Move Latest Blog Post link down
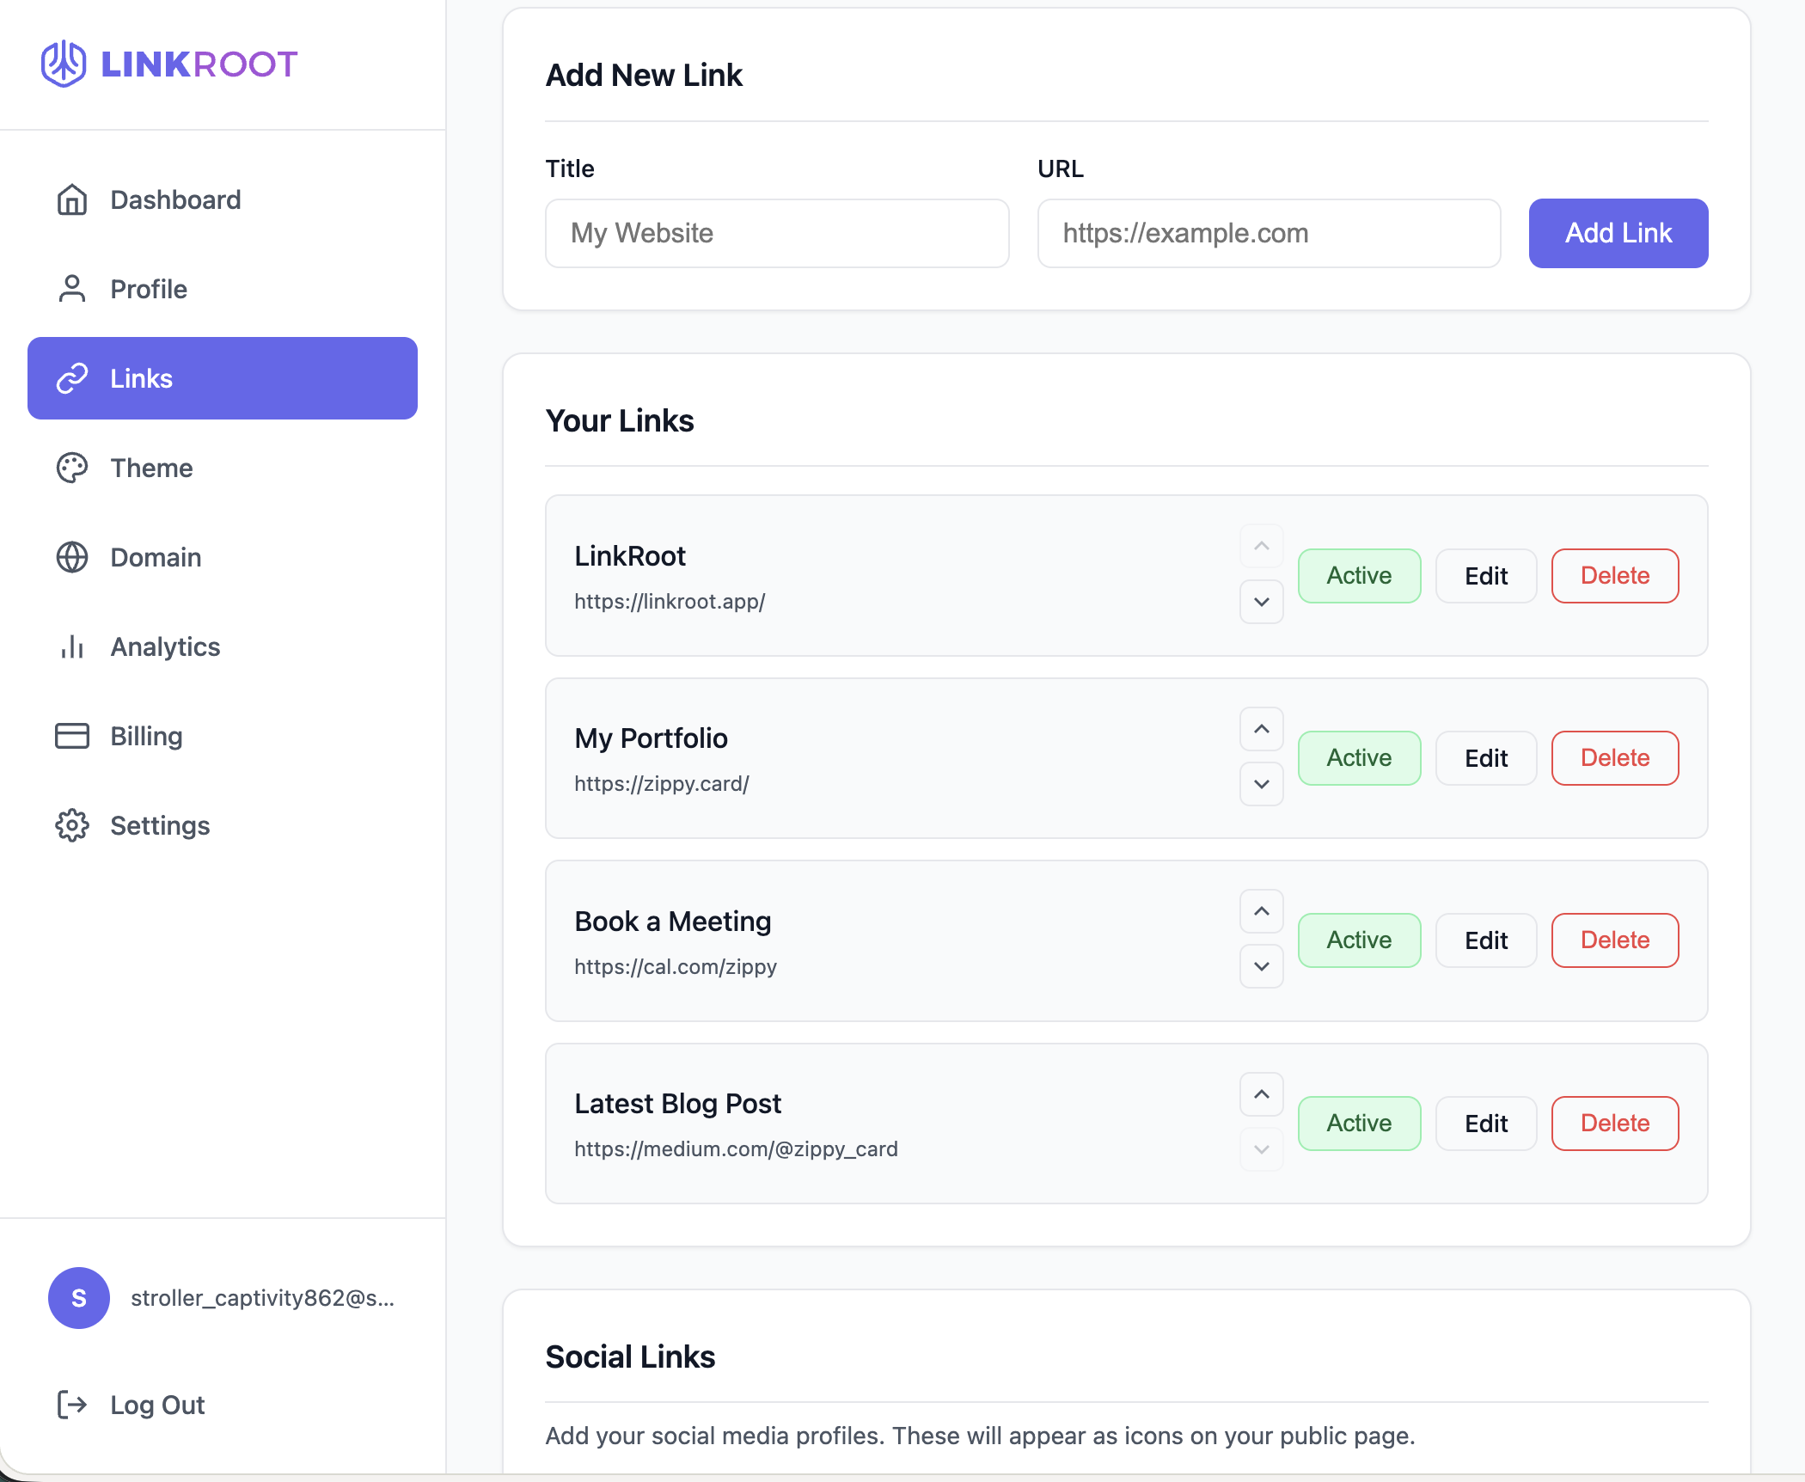This screenshot has width=1805, height=1482. pyautogui.click(x=1262, y=1149)
